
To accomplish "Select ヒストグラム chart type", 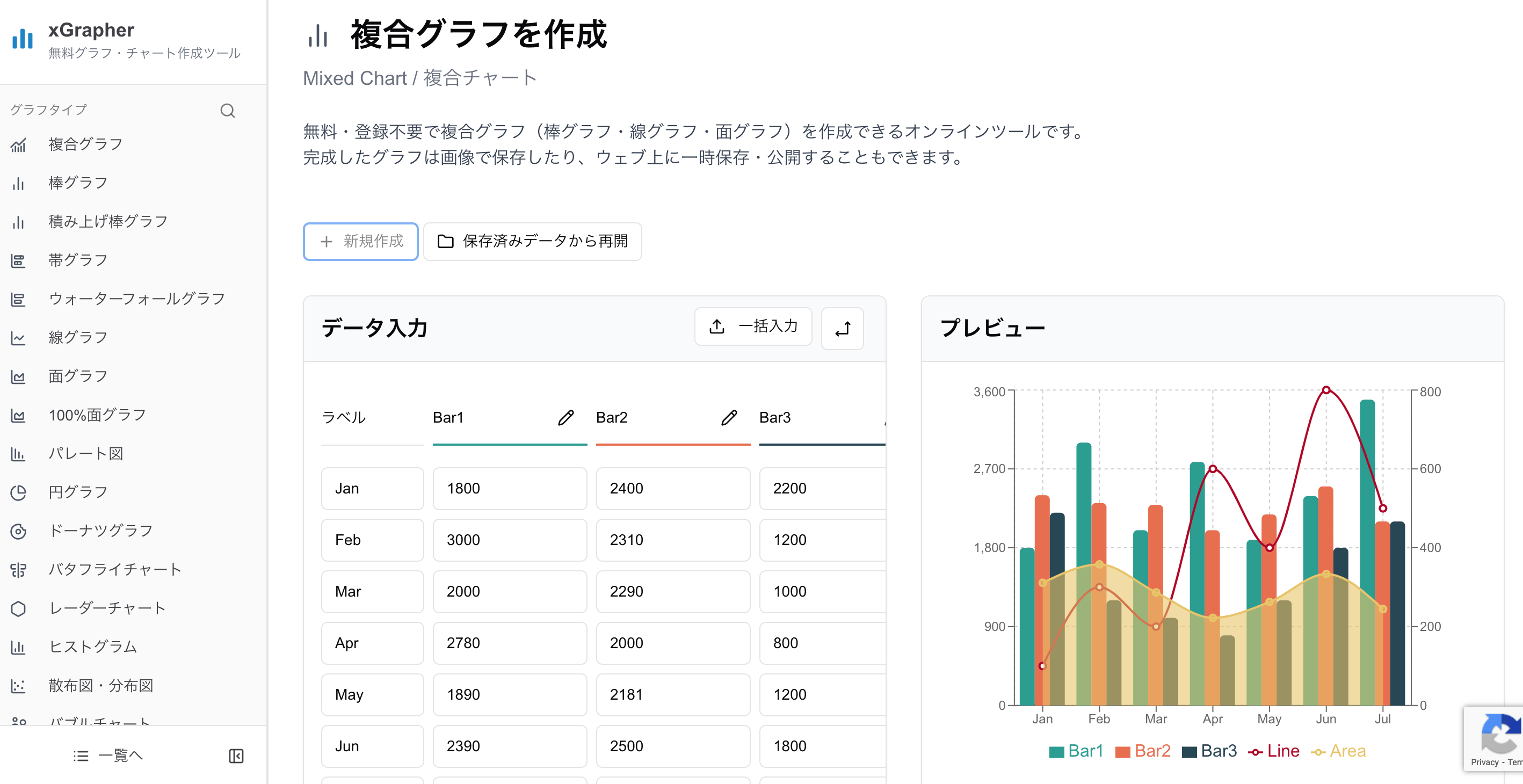I will (x=92, y=646).
